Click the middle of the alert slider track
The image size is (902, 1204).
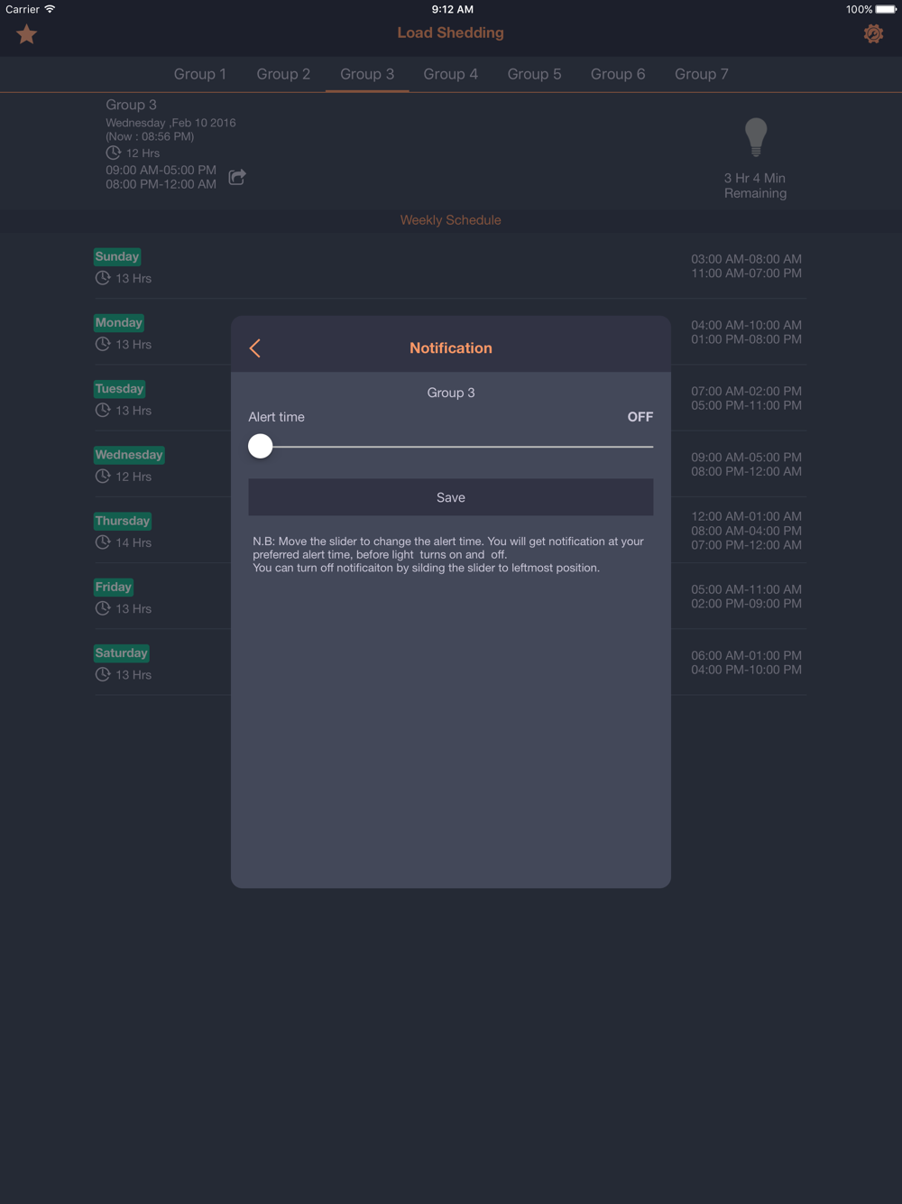[451, 446]
